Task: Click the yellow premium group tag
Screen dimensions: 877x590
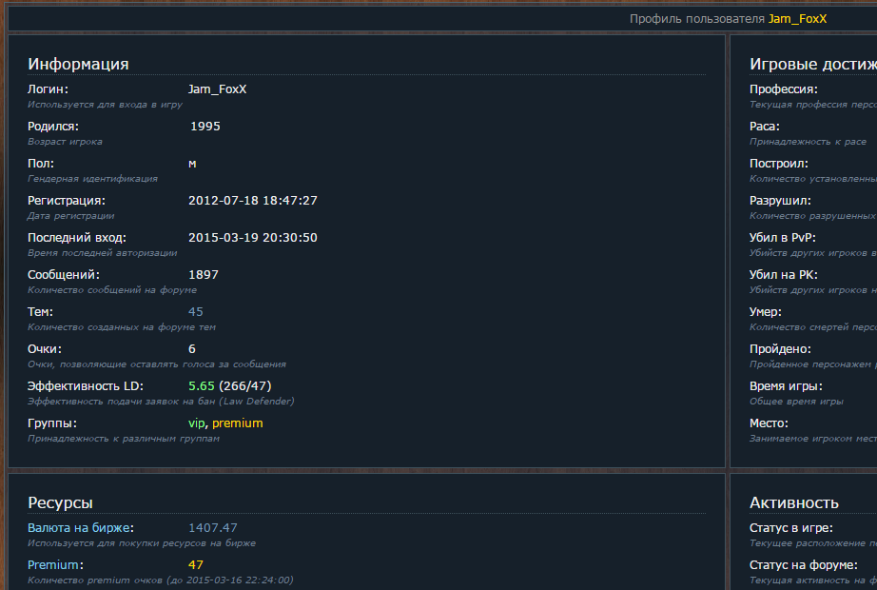Action: click(x=237, y=423)
